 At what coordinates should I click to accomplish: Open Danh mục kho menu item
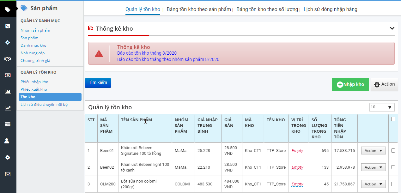33,45
